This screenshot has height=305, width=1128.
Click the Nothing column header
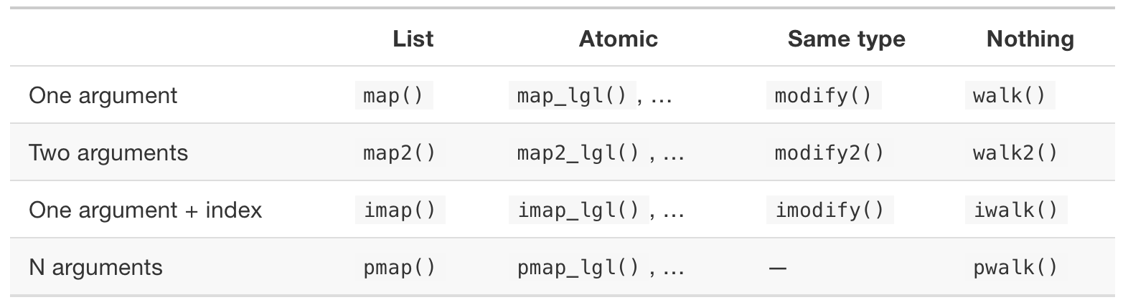[1030, 39]
